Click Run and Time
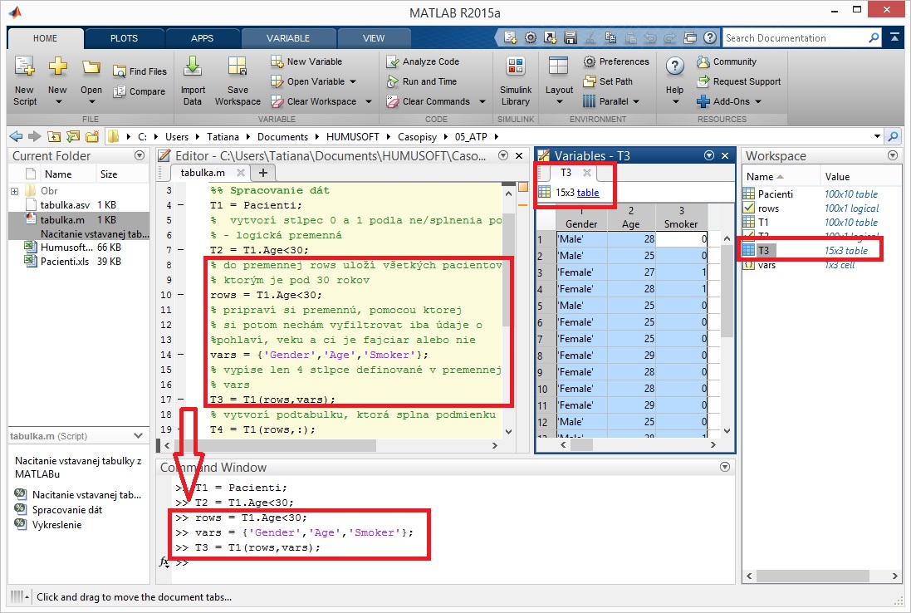 tap(422, 81)
